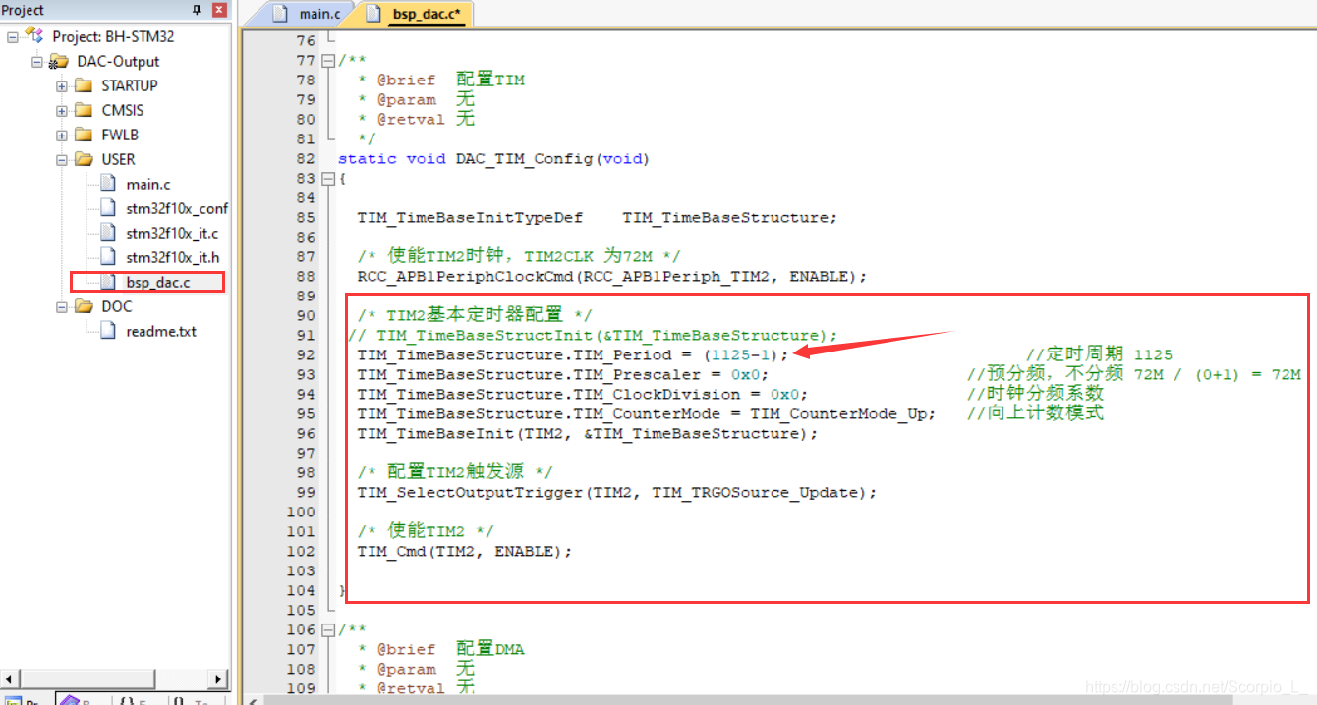Expand the FWLB group

[x=62, y=135]
